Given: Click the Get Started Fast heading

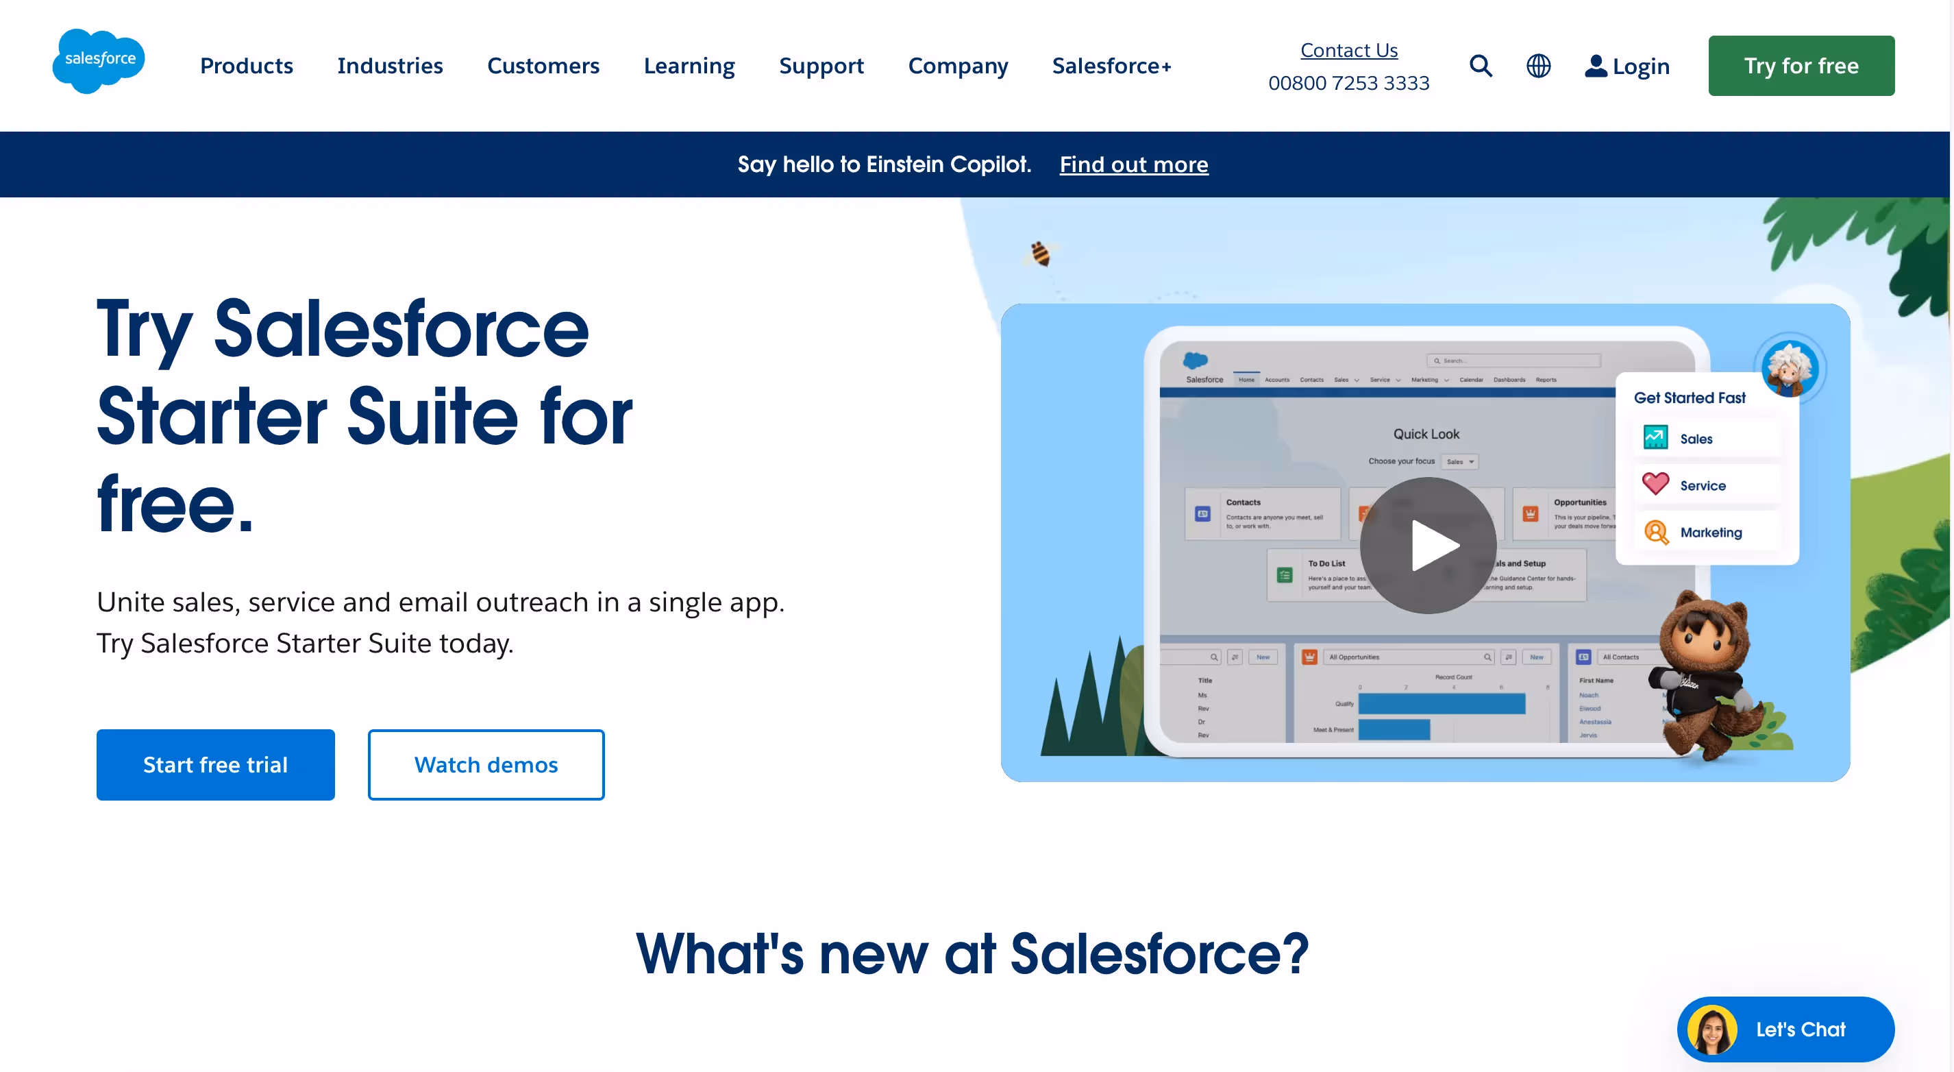Looking at the screenshot, I should click(1690, 398).
